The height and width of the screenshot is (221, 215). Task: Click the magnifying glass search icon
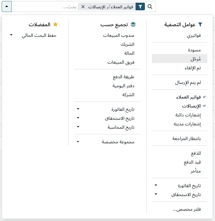pos(150,7)
